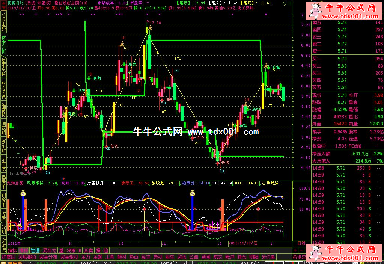384x264 pixels.
Task: Open the 分时走势 sidebar tab
Action: click(x=3, y=22)
